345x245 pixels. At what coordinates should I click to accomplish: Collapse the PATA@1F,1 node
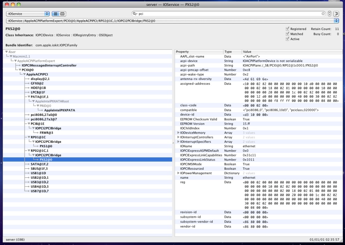pyautogui.click(x=29, y=97)
